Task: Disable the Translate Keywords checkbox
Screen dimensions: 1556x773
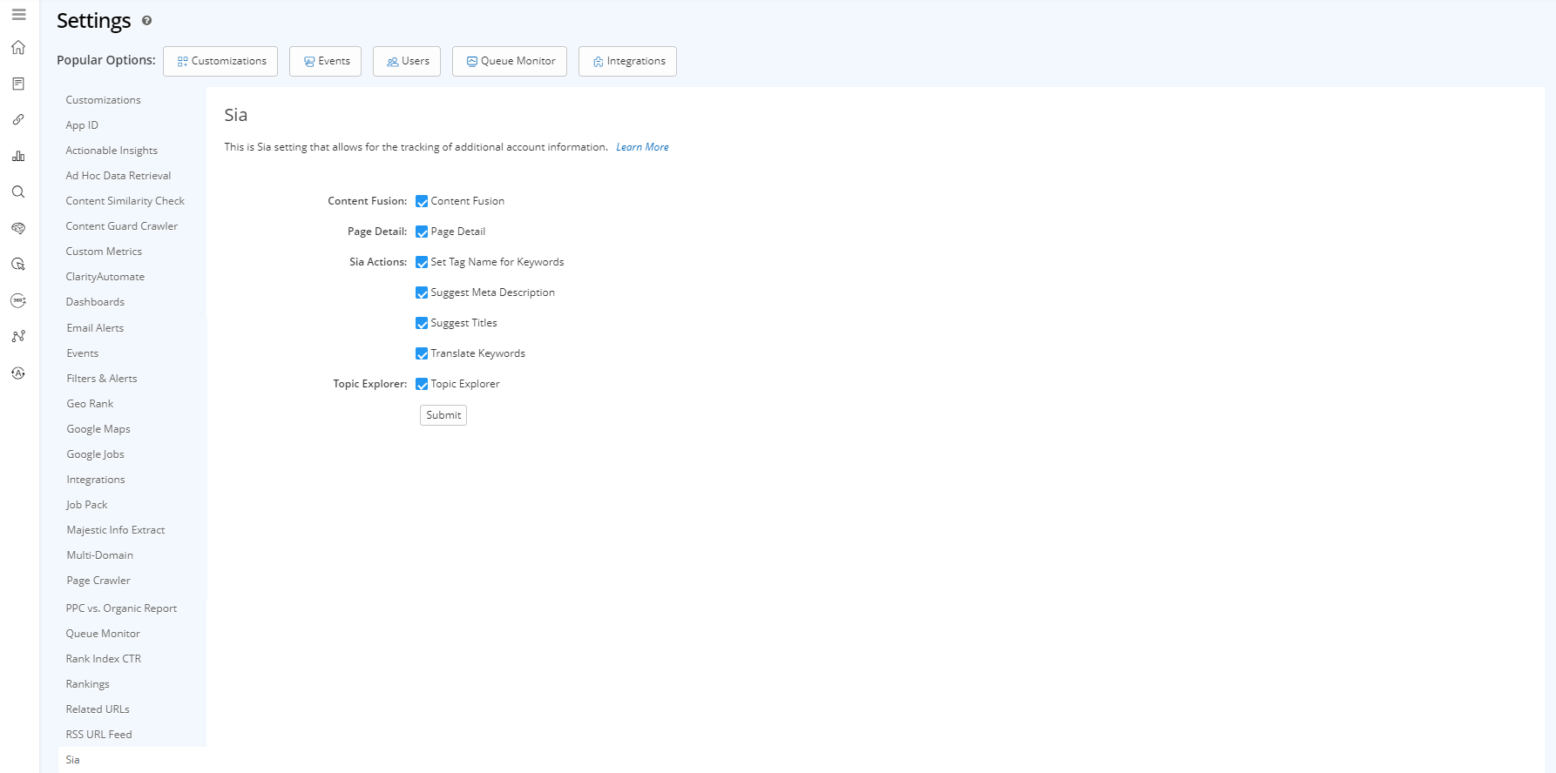Action: (x=422, y=353)
